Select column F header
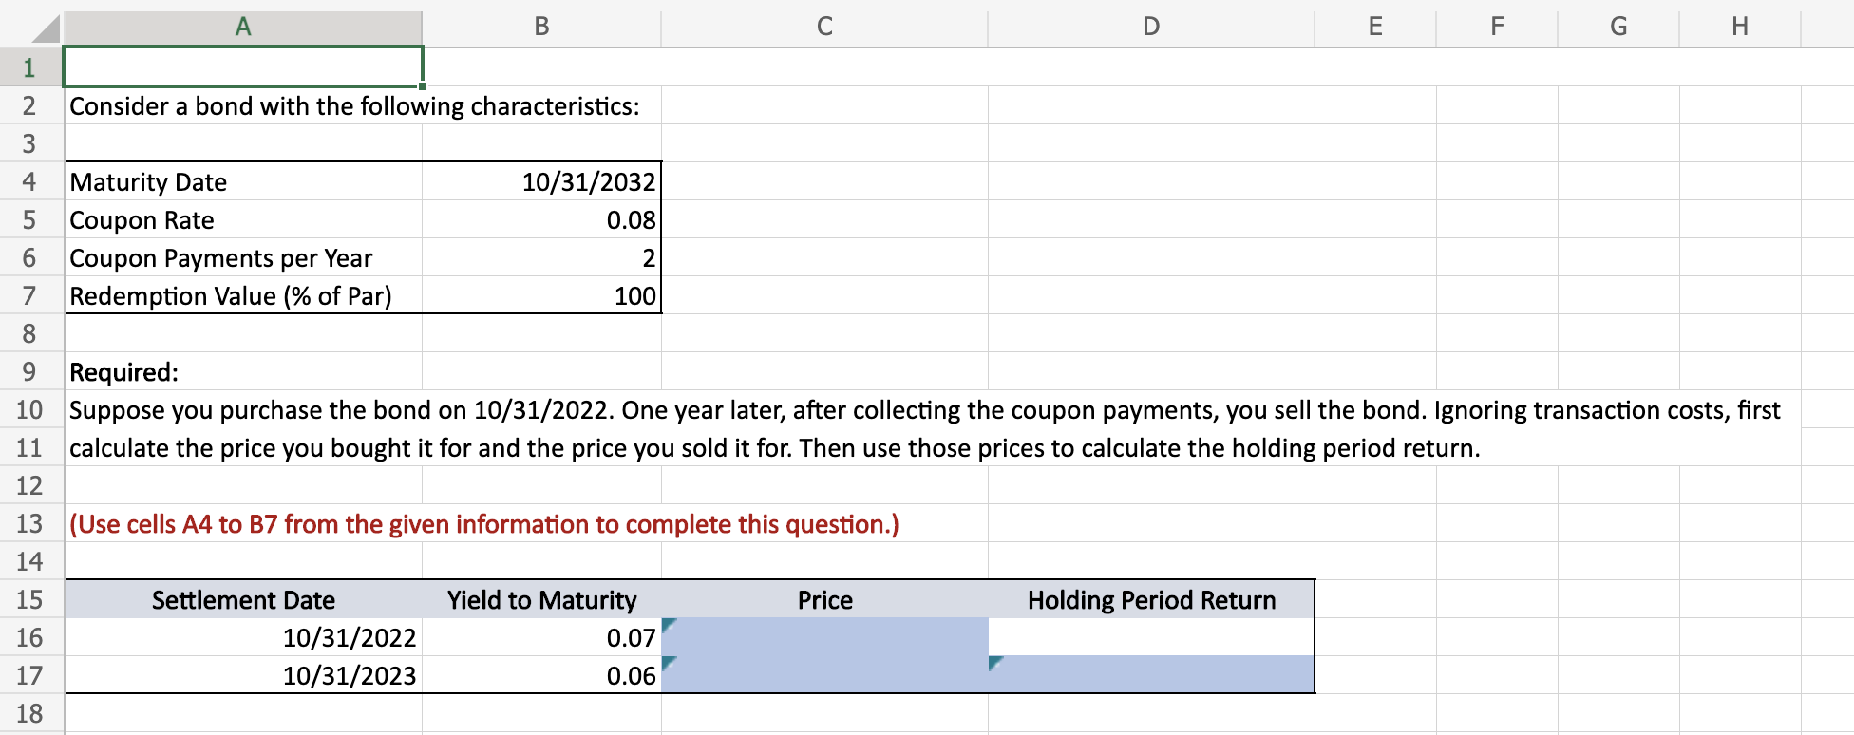This screenshot has height=735, width=1854. [1497, 27]
